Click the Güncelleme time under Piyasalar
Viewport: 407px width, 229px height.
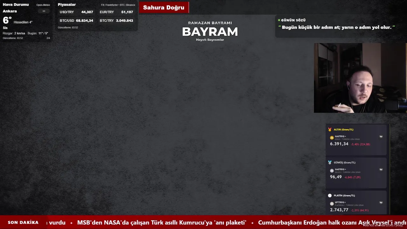(x=68, y=28)
